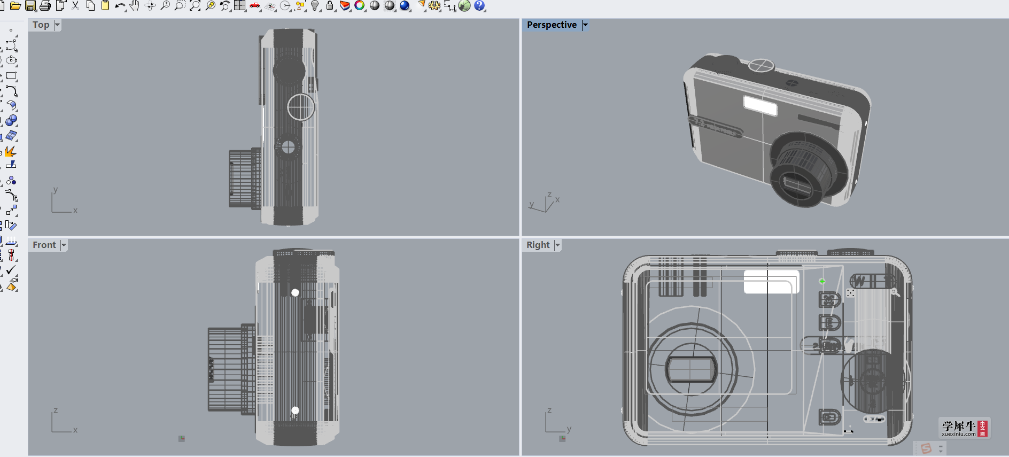Save the model with the floppy disk icon
This screenshot has height=457, width=1009.
30,6
